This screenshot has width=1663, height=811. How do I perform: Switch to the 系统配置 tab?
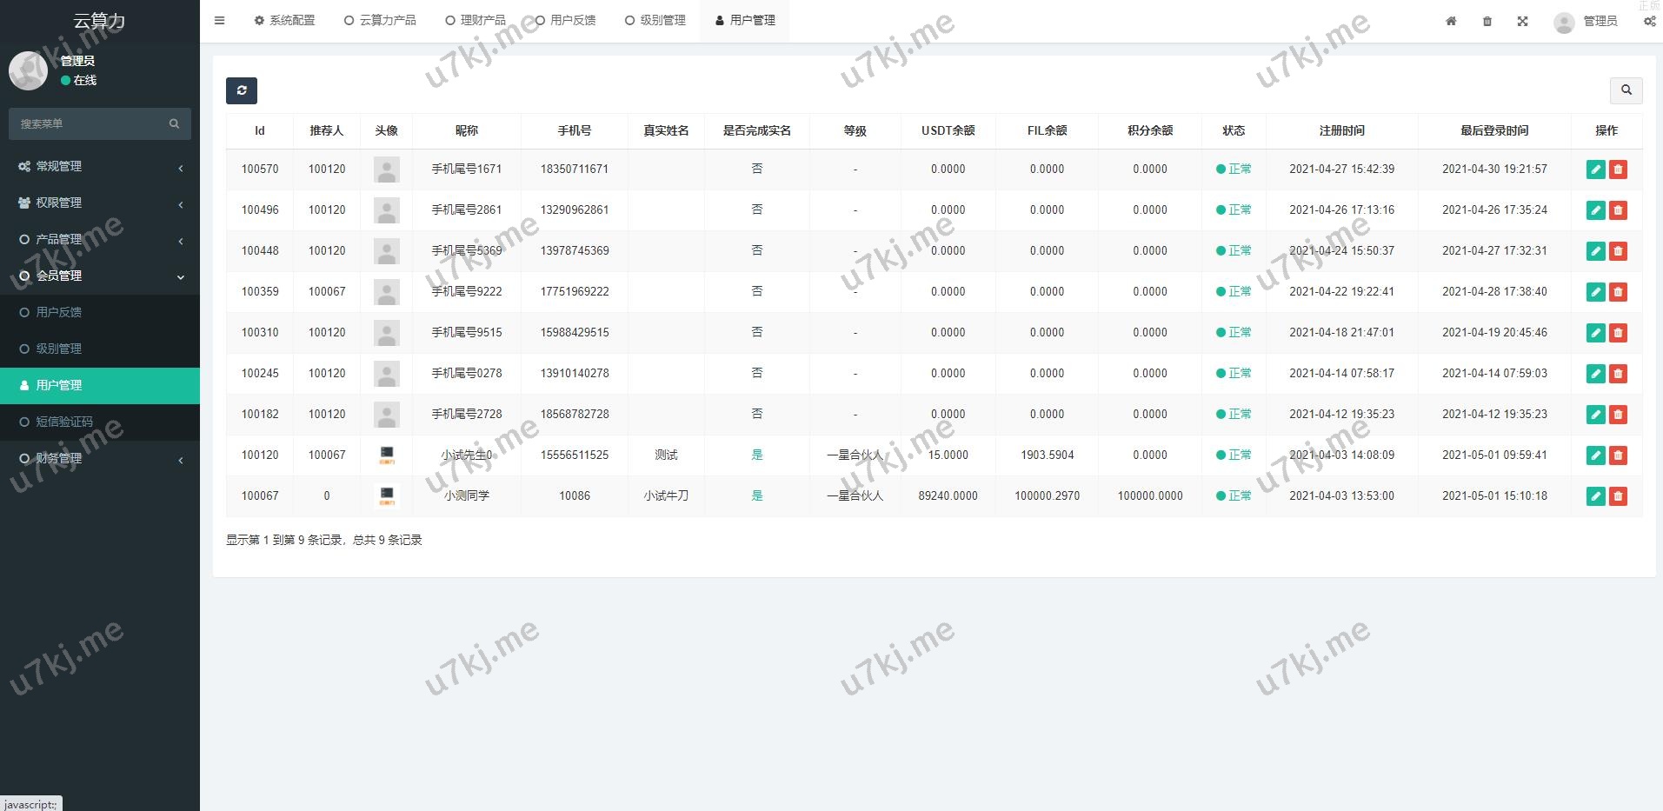point(284,21)
